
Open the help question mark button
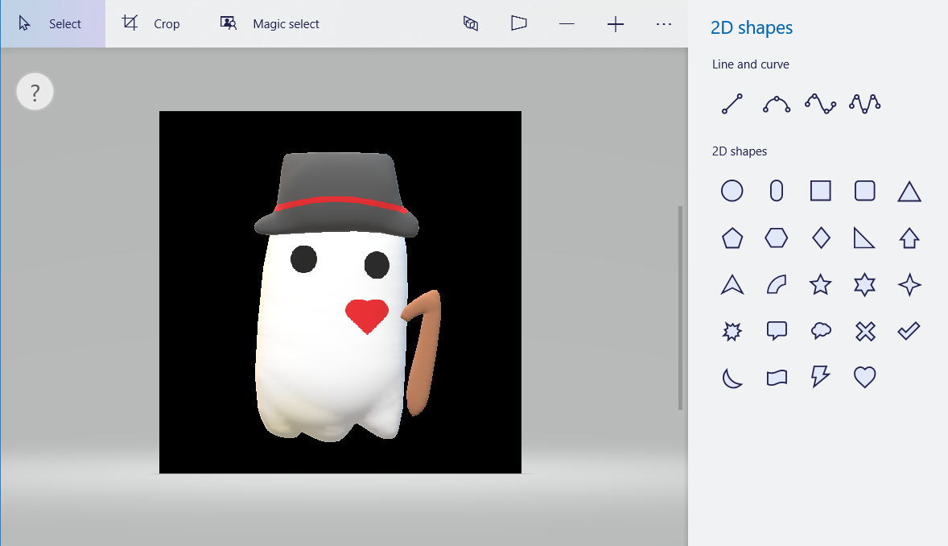pyautogui.click(x=35, y=92)
